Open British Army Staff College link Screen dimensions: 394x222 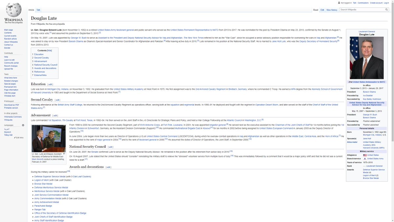[70, 105]
